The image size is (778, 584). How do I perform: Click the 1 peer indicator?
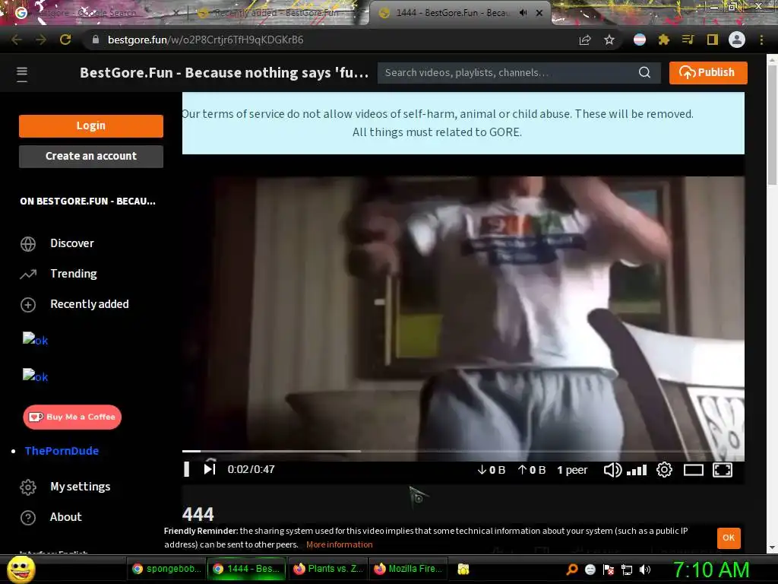click(572, 470)
